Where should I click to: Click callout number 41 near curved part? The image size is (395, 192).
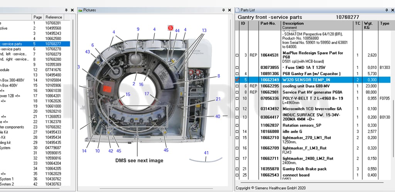[206, 153]
